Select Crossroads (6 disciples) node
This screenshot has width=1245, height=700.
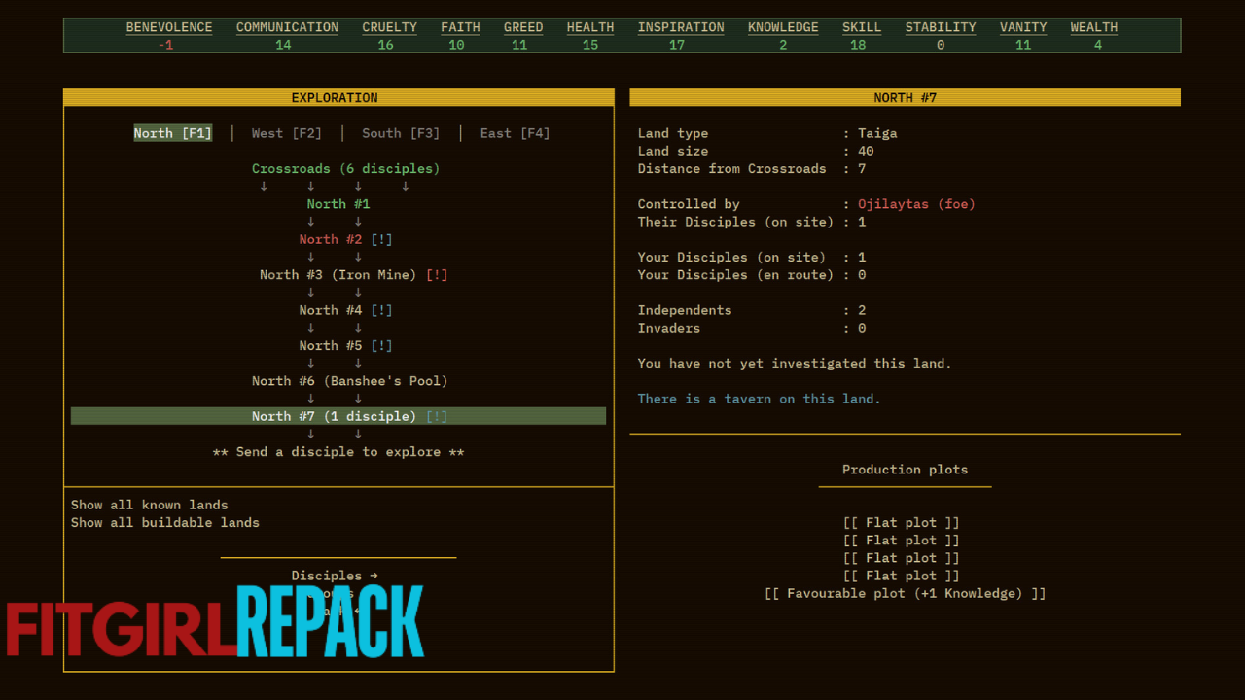tap(345, 168)
